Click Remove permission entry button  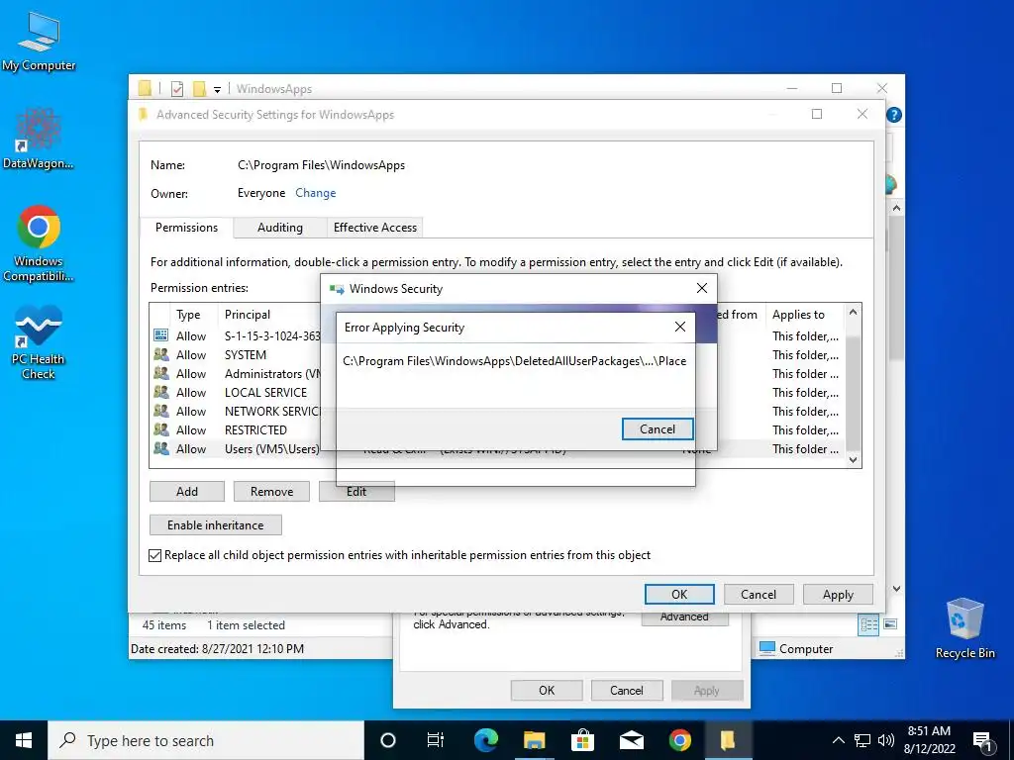coord(271,491)
